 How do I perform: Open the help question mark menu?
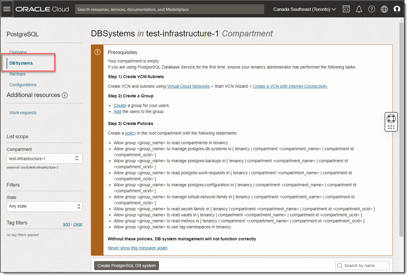pyautogui.click(x=372, y=9)
